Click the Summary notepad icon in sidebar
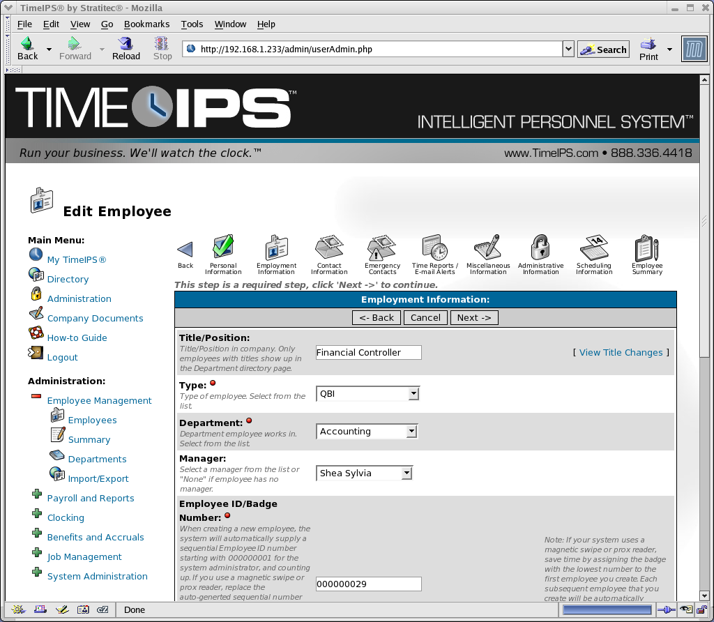 pyautogui.click(x=57, y=434)
